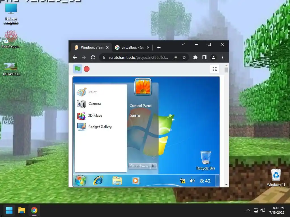Open the simulated Recycle Bin
290x217 pixels.
click(x=206, y=160)
